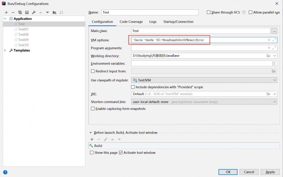The width and height of the screenshot is (283, 177).
Task: Click the Save Configuration disk icon
Action: [27, 12]
